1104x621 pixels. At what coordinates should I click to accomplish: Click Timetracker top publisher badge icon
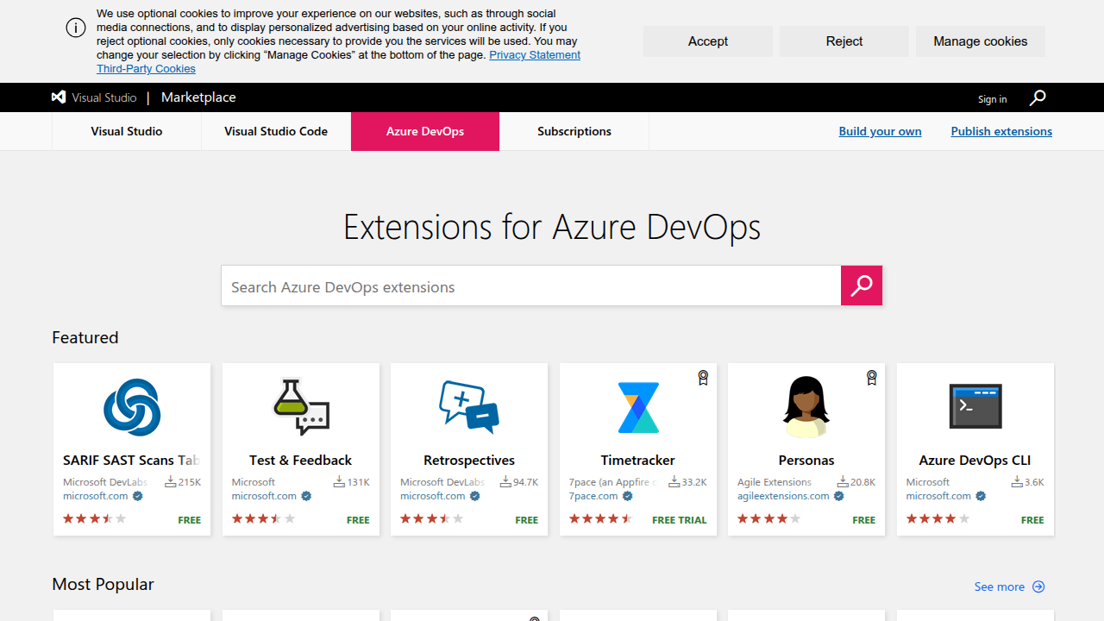click(x=703, y=378)
